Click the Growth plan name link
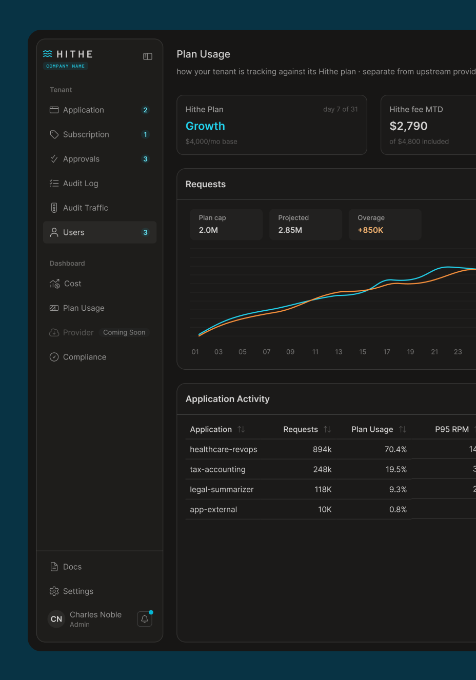Image resolution: width=476 pixels, height=680 pixels. click(x=205, y=126)
